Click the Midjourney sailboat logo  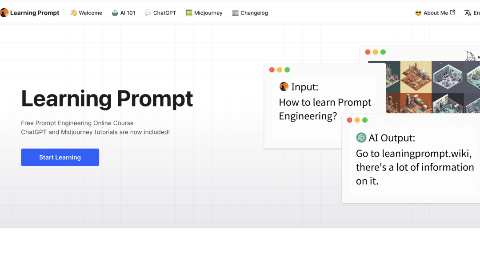tap(471, 56)
